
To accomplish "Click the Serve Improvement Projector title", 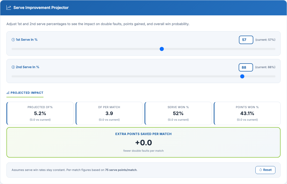I will (x=41, y=8).
